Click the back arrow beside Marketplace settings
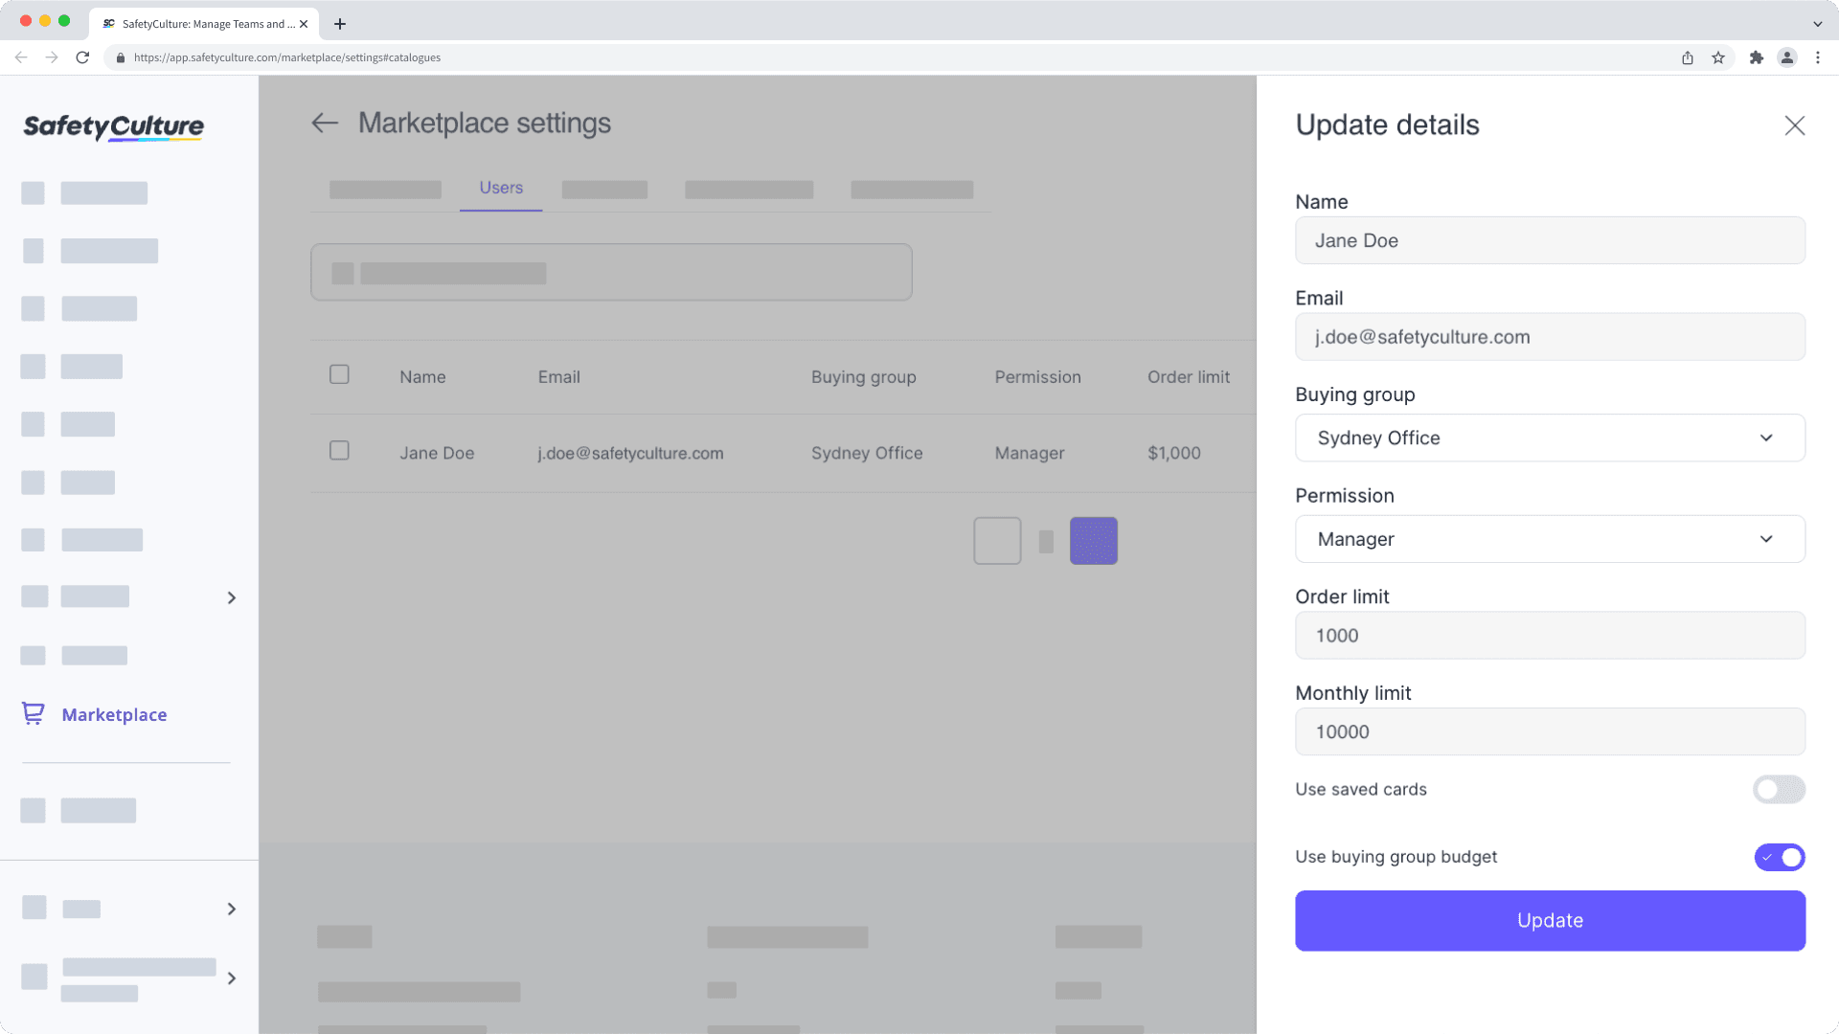1839x1034 pixels. [325, 123]
